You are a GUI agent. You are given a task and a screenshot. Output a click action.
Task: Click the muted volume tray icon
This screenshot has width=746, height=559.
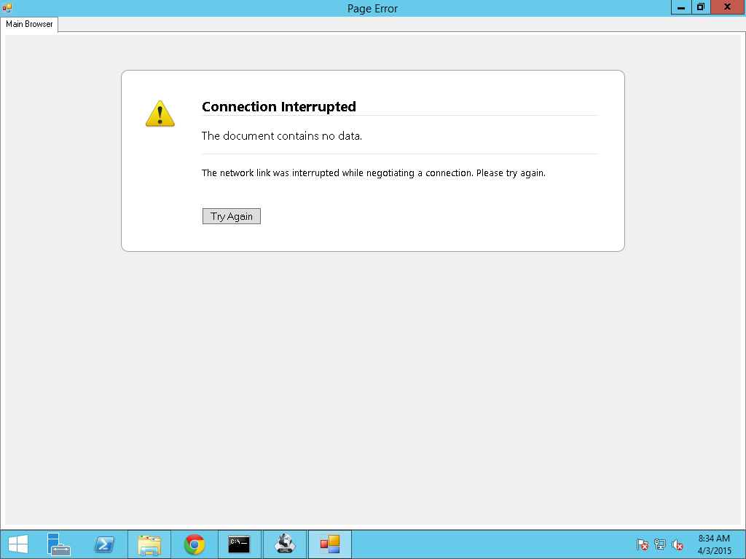pos(677,544)
